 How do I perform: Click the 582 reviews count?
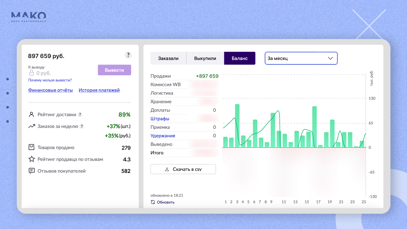tap(126, 171)
